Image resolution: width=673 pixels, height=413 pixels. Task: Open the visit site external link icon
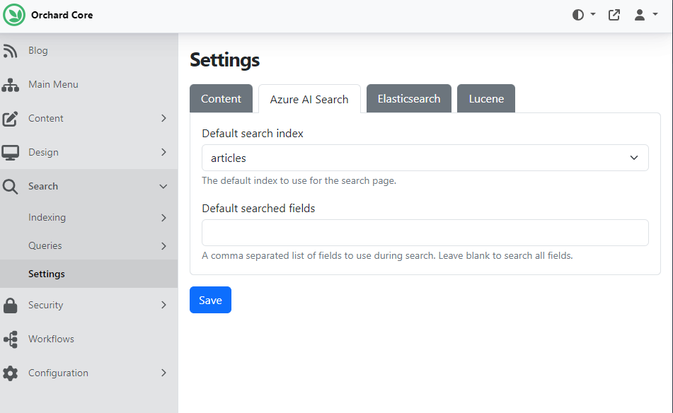click(x=614, y=15)
